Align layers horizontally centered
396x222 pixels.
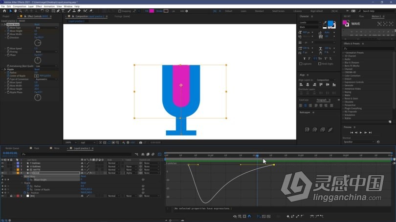click(x=308, y=85)
